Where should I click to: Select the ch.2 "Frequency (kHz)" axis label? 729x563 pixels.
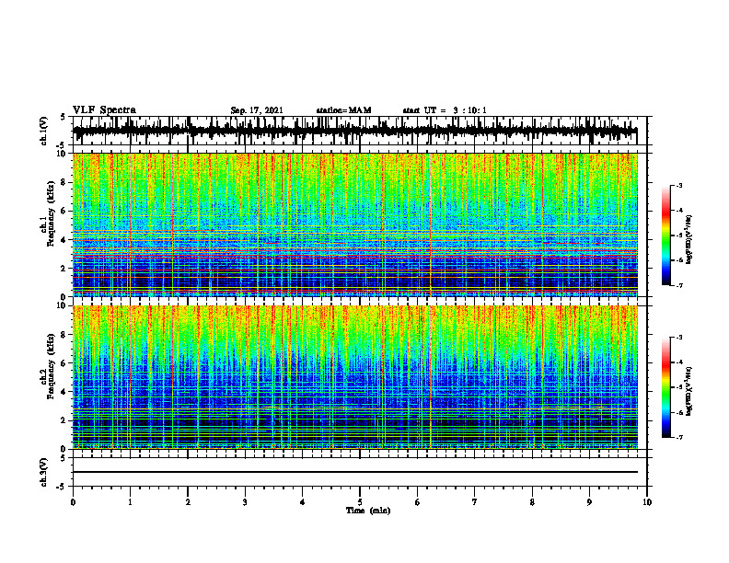click(51, 366)
